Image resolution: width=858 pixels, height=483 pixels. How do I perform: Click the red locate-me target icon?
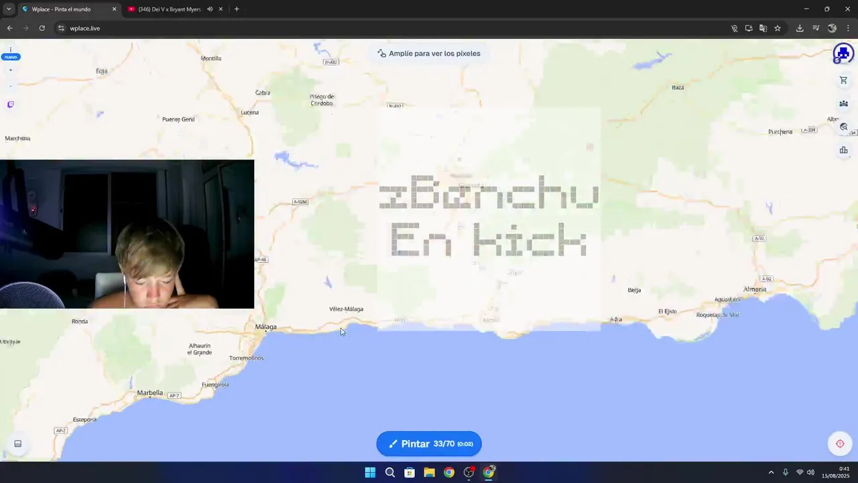pos(840,443)
